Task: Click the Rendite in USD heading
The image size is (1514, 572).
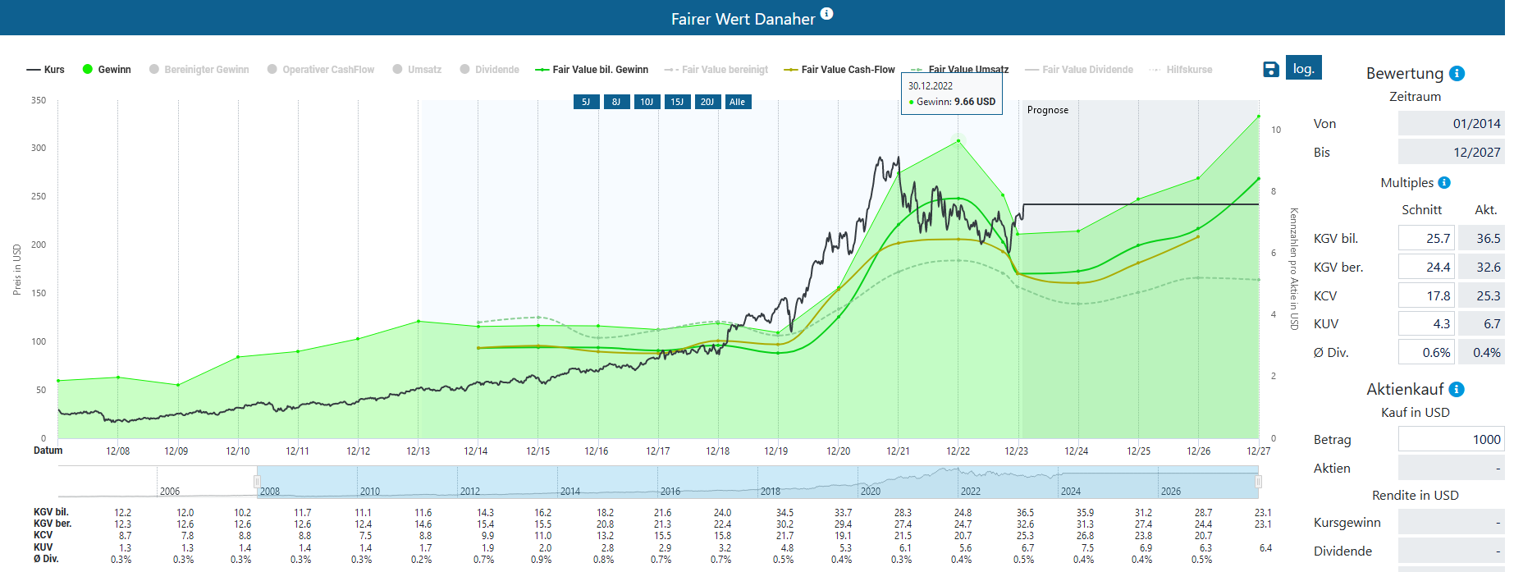Action: [1416, 496]
